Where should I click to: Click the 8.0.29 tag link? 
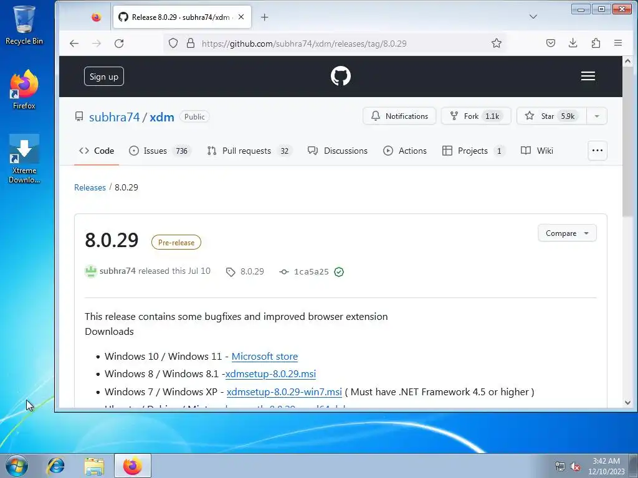[x=245, y=271]
